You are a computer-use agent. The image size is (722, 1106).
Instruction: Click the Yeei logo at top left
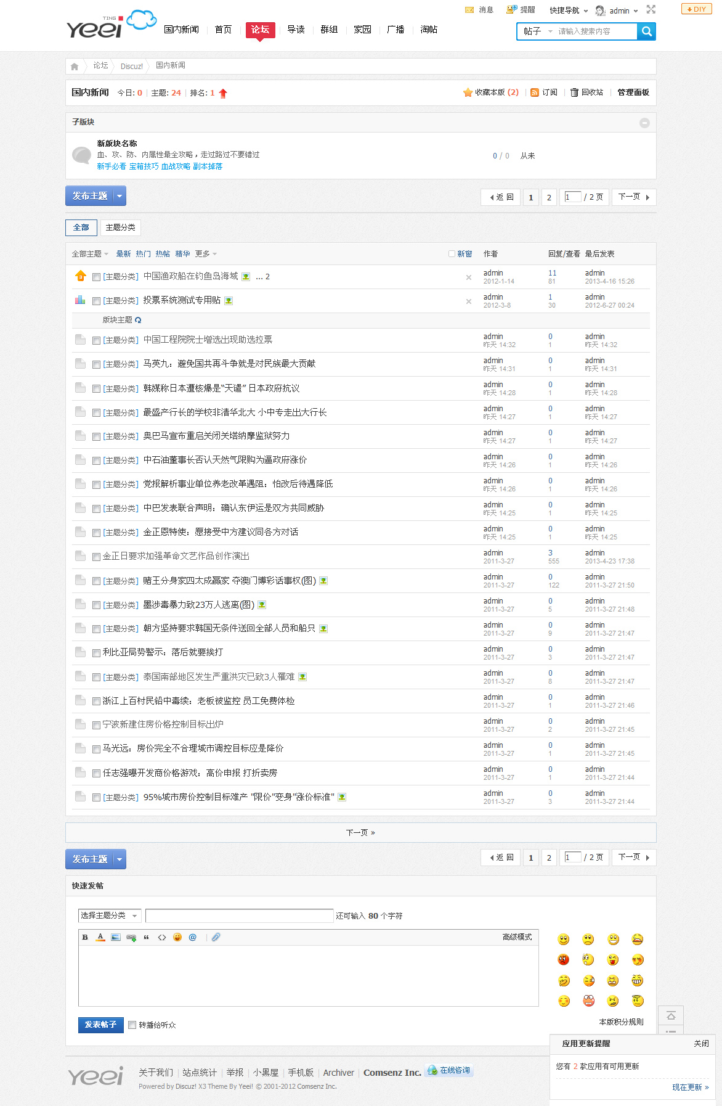coord(111,25)
